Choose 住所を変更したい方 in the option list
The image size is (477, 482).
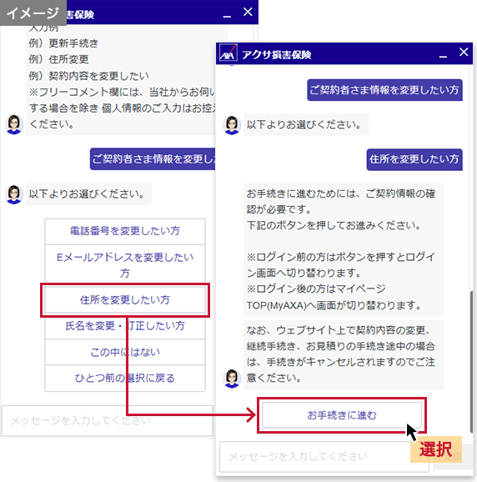point(125,299)
